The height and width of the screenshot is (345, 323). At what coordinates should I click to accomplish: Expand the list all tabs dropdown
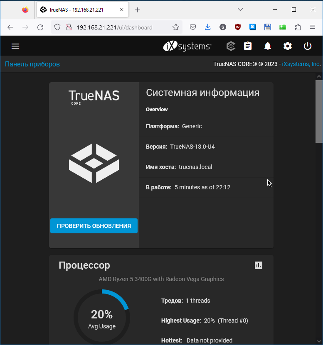240,10
